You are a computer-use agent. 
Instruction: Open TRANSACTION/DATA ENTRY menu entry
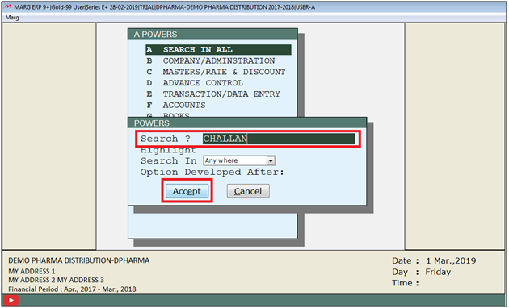pos(218,94)
